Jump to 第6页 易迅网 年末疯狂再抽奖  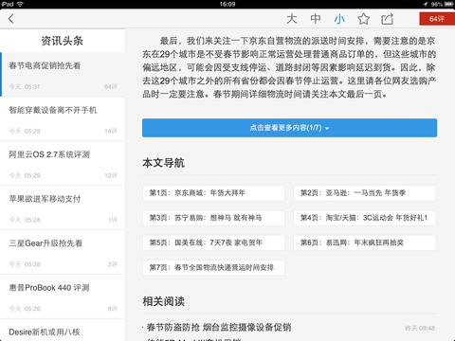pos(364,242)
